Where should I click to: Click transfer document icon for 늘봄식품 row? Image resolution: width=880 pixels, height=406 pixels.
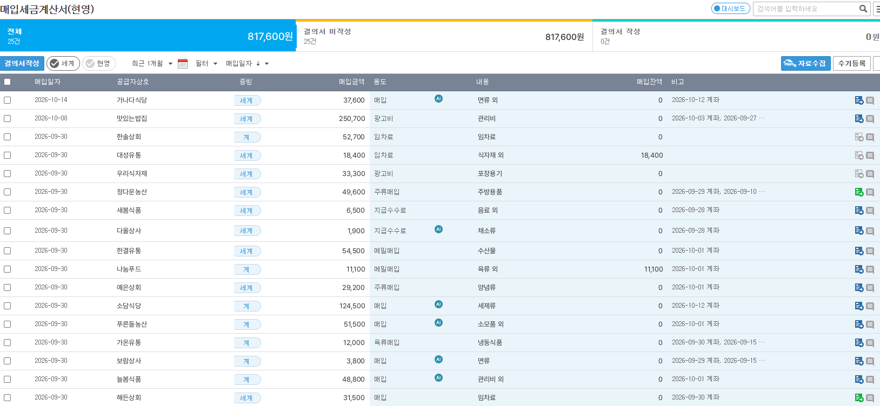pyautogui.click(x=859, y=380)
